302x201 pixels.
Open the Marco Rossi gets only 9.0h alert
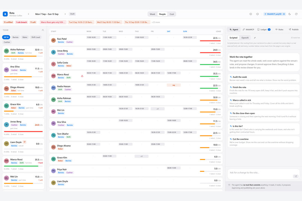click(53, 22)
